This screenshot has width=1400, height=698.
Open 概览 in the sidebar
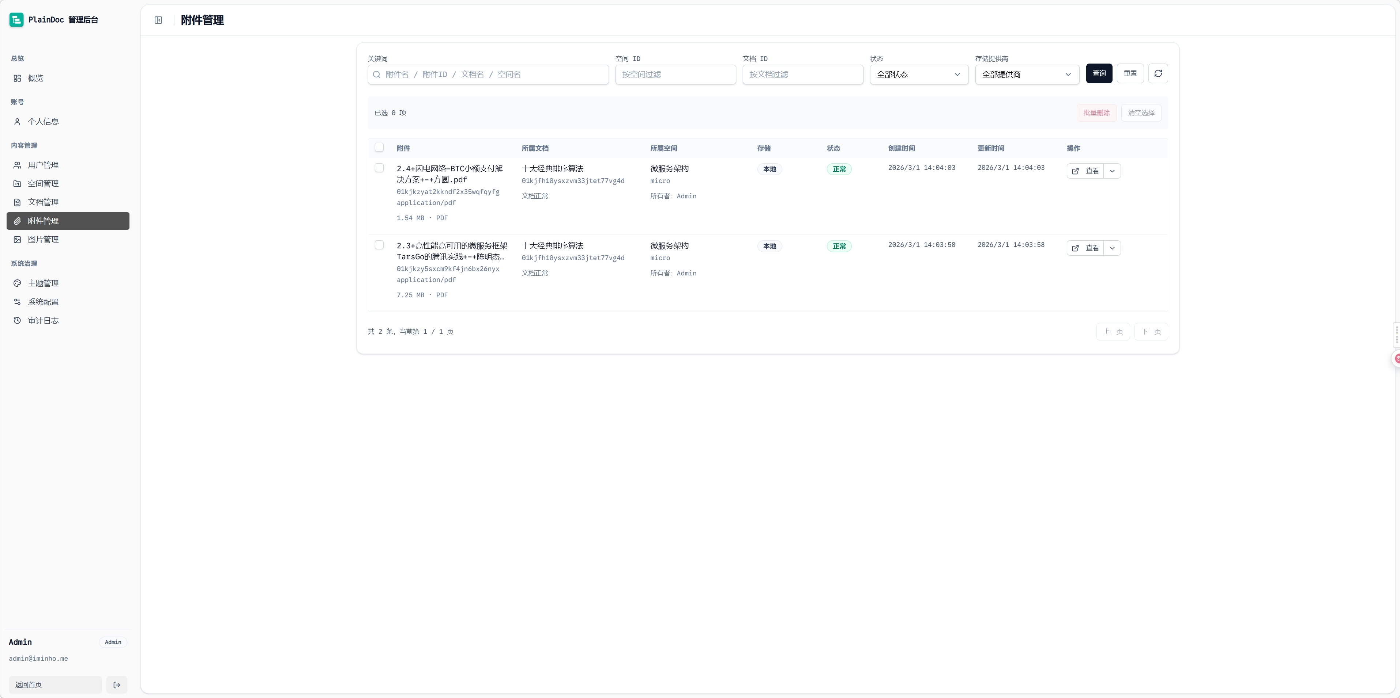[68, 78]
